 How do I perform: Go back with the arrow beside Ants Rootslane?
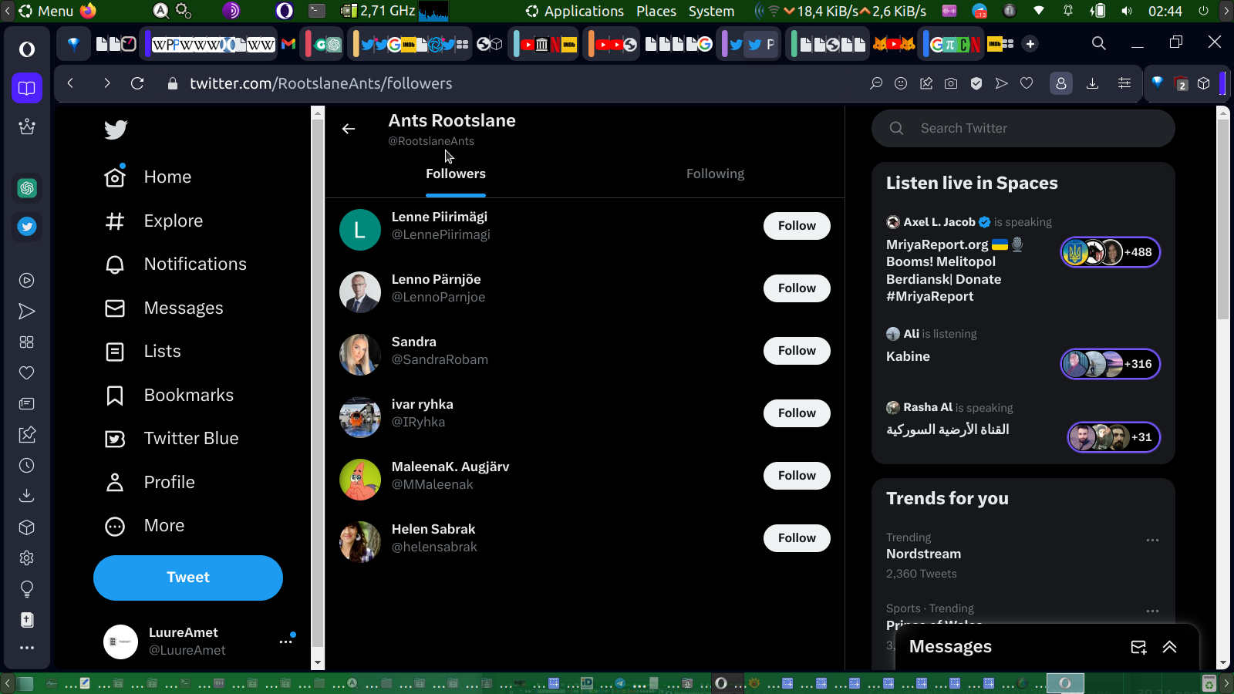349,129
